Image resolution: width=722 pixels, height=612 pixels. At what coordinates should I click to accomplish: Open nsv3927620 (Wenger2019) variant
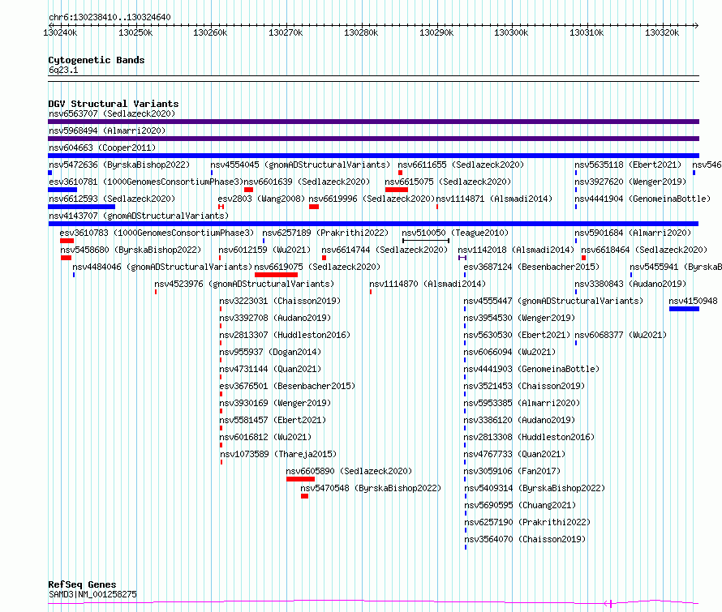click(630, 182)
